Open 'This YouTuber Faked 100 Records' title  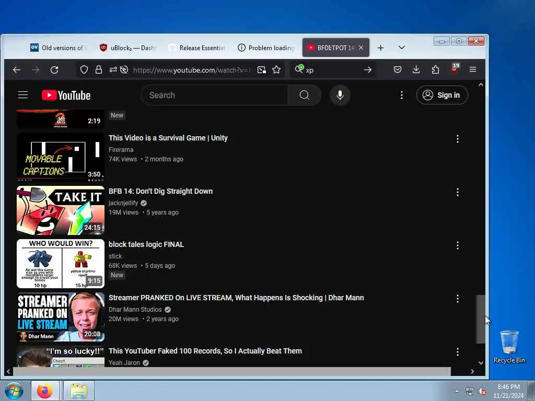coord(205,351)
